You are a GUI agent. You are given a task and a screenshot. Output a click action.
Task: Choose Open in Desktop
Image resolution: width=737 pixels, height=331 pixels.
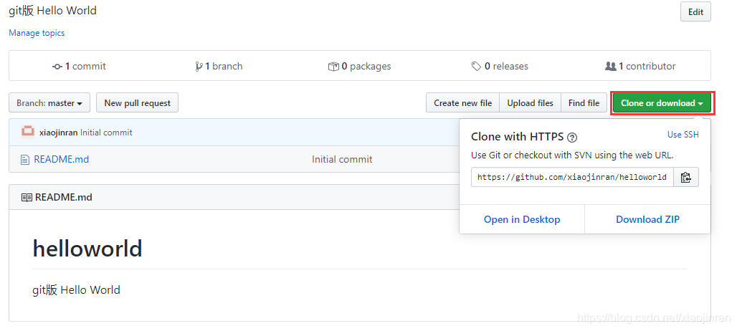pos(522,219)
